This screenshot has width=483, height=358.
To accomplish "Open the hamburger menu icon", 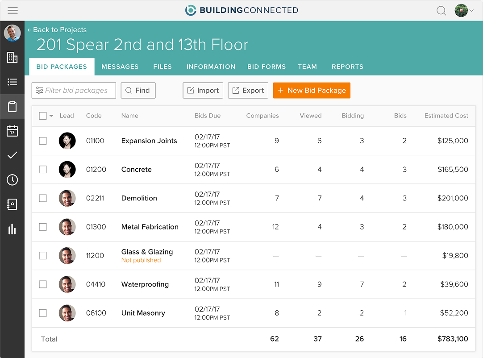I will [x=12, y=10].
